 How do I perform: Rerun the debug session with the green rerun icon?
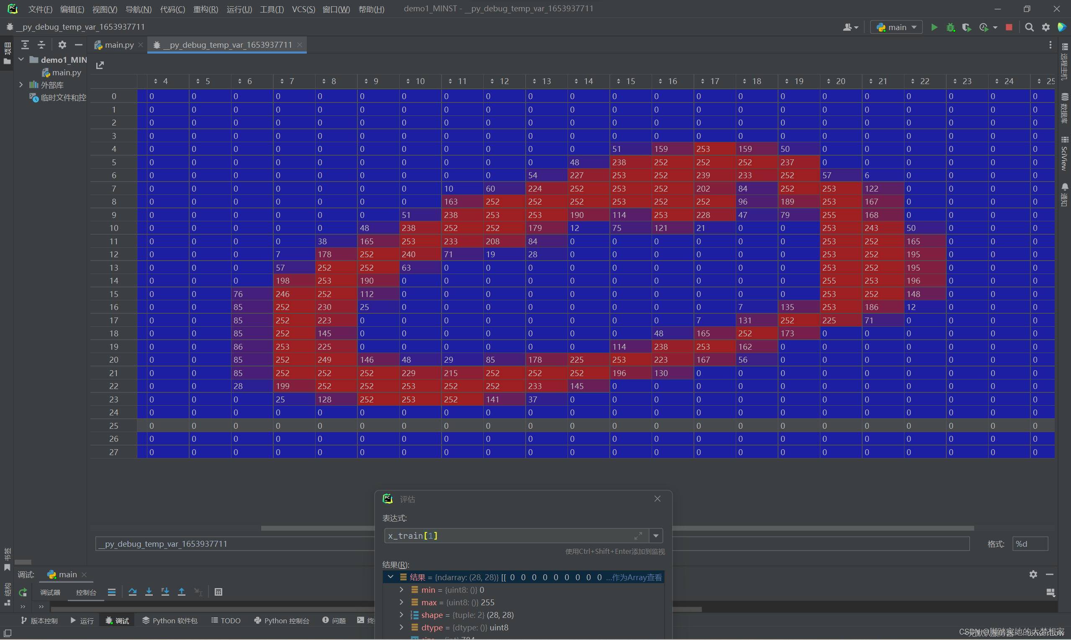click(23, 592)
